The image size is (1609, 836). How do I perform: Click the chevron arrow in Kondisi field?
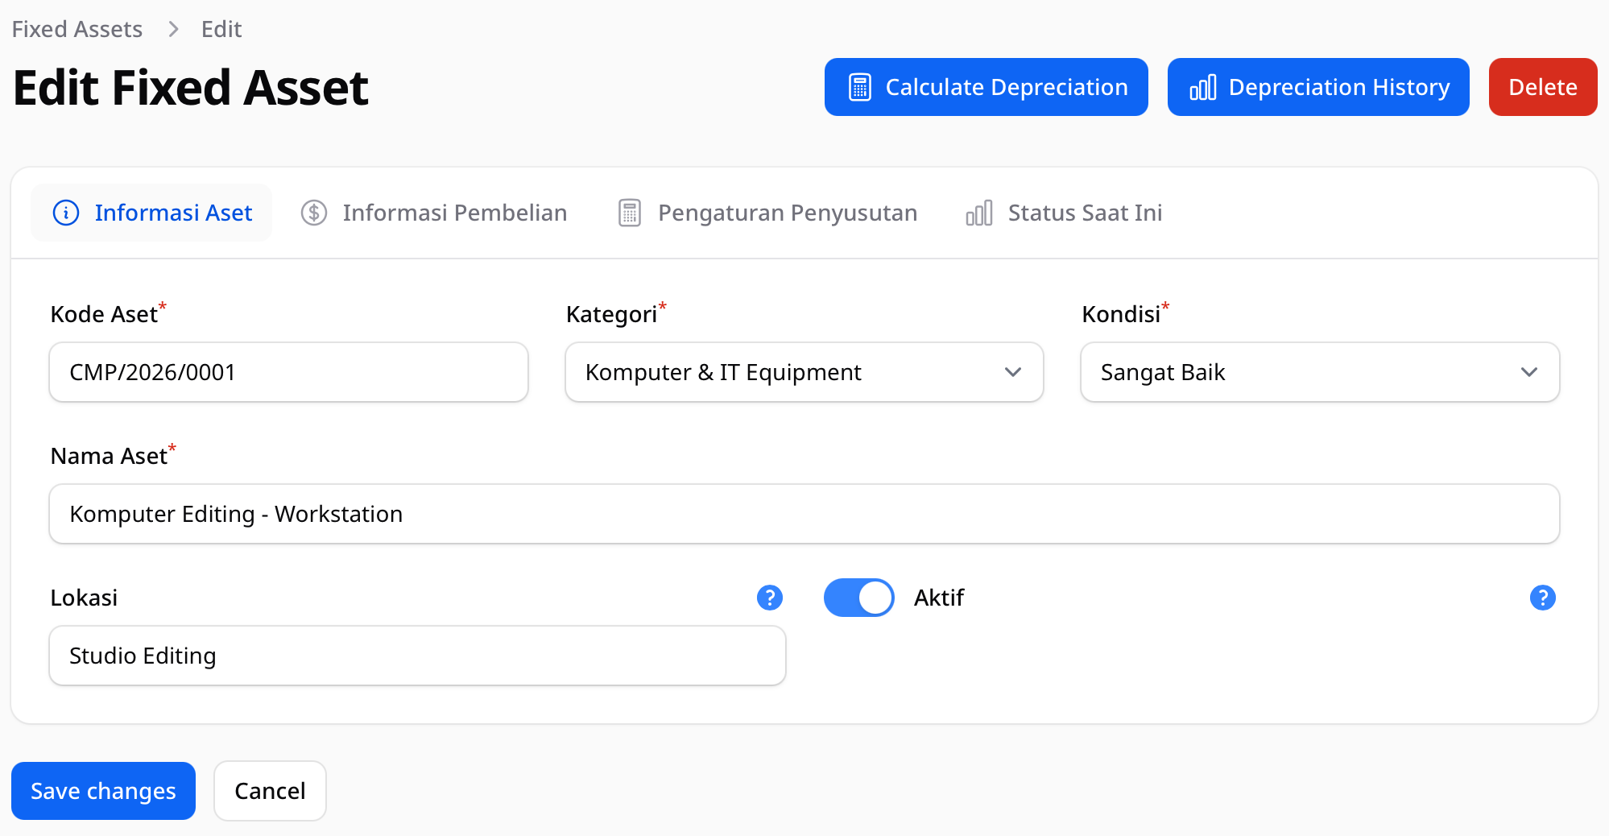coord(1528,372)
